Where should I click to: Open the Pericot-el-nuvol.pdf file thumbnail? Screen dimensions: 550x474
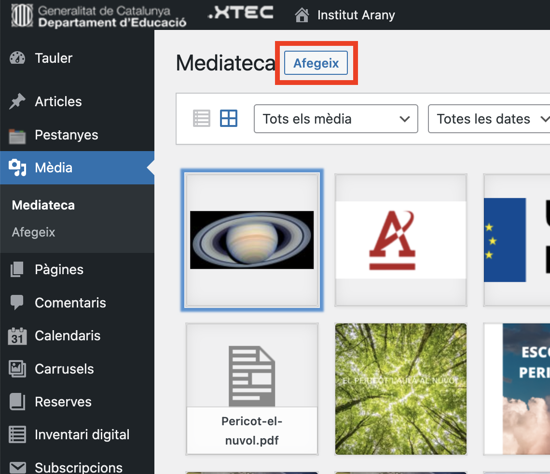252,389
